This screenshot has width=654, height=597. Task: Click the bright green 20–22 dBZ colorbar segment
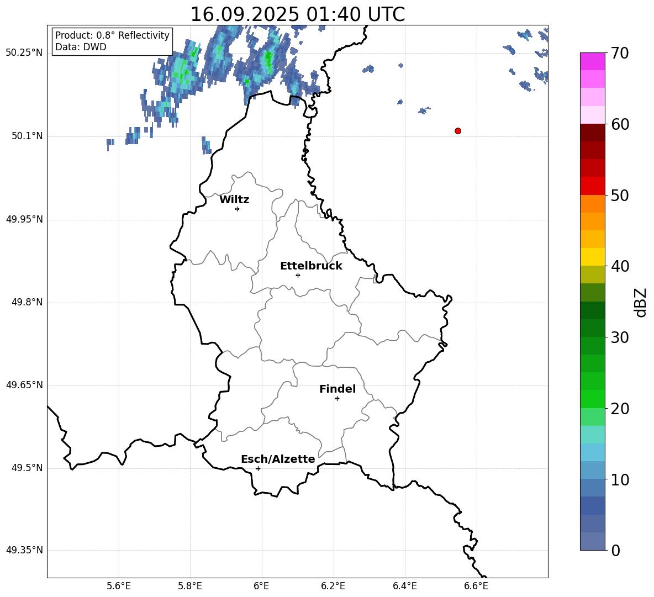[x=592, y=399]
